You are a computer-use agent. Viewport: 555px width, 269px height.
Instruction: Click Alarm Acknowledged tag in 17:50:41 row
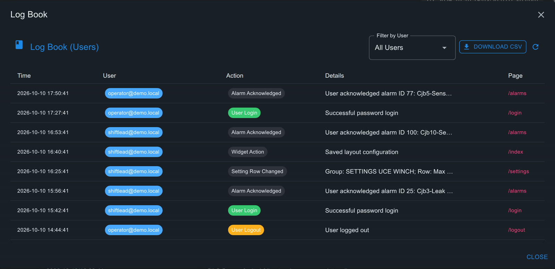[256, 93]
